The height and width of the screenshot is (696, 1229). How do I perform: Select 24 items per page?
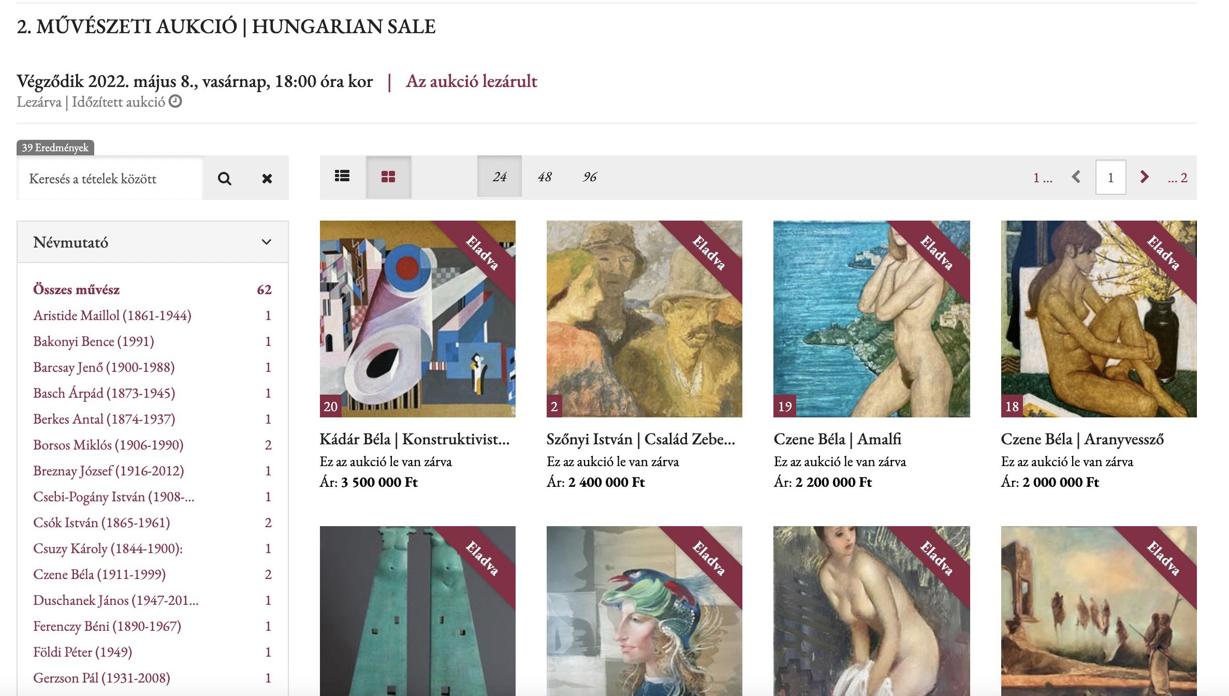500,177
